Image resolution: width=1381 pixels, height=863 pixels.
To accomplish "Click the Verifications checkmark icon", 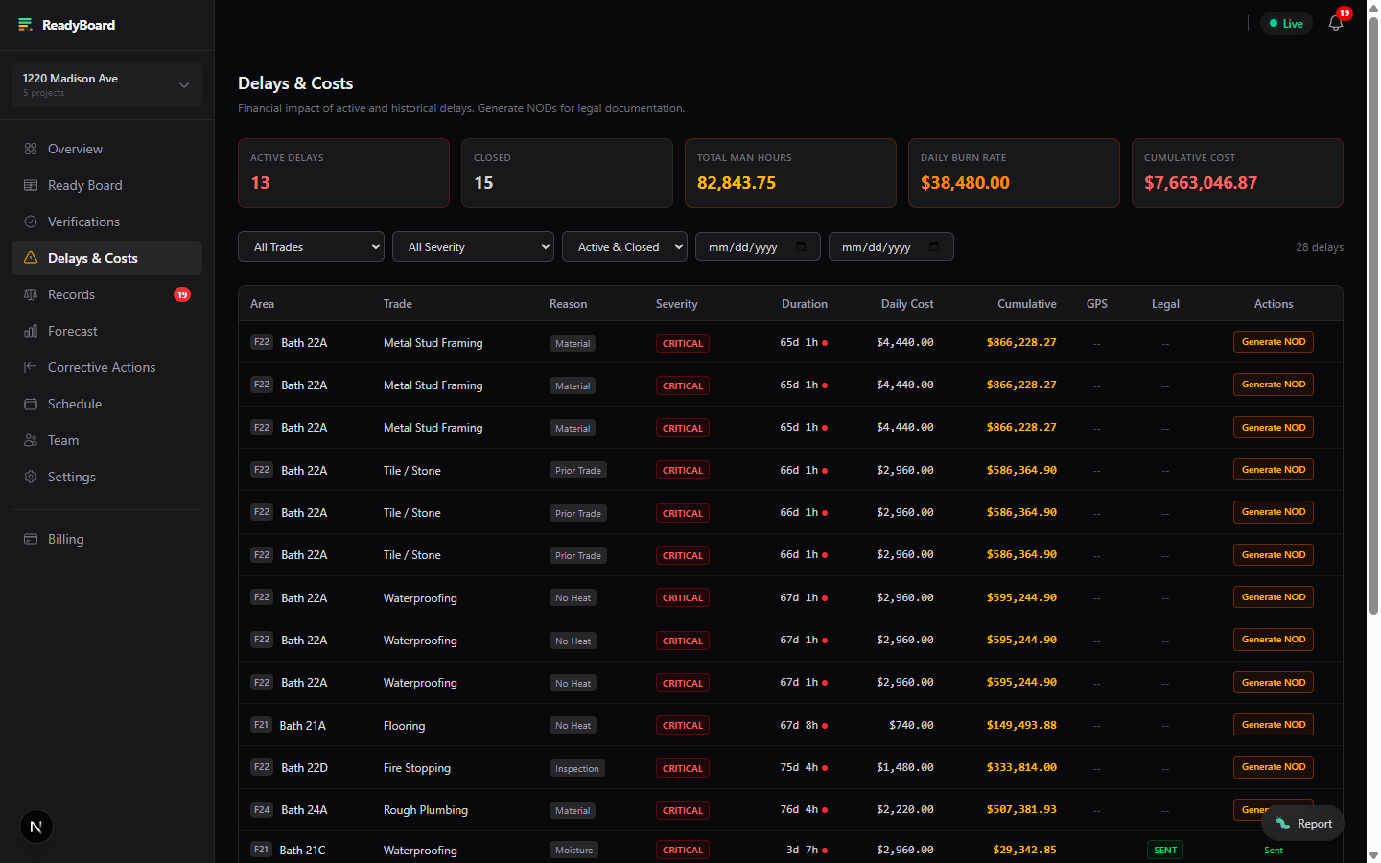I will (x=31, y=222).
